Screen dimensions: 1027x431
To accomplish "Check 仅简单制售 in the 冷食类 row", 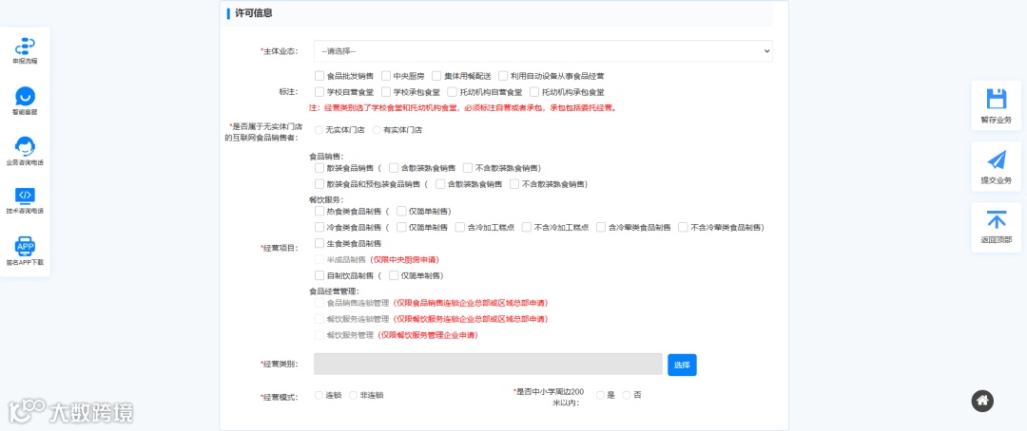I will (x=401, y=228).
